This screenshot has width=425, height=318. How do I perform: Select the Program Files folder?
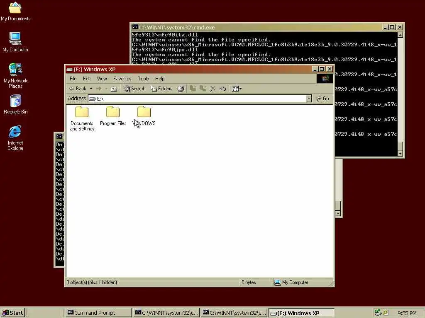click(x=113, y=116)
